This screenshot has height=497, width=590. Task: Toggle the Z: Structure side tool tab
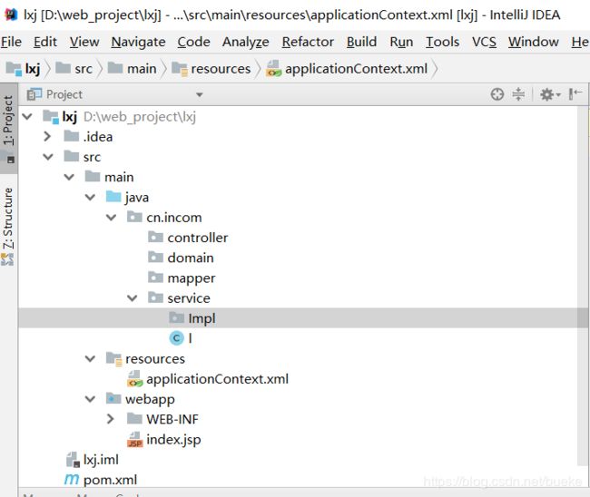click(8, 226)
